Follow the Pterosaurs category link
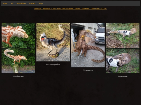The width and height of the screenshot is (141, 105). [x=46, y=9]
